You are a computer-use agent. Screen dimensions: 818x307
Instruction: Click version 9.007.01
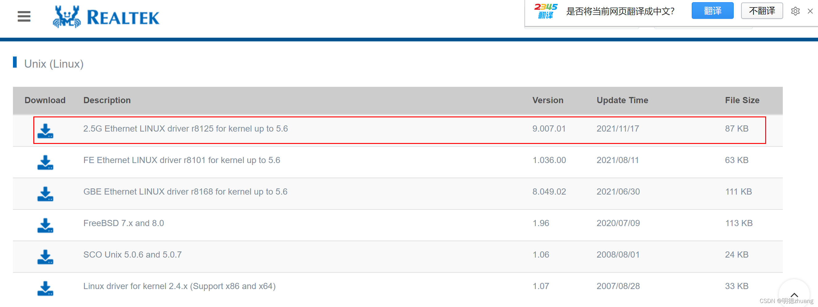click(549, 128)
